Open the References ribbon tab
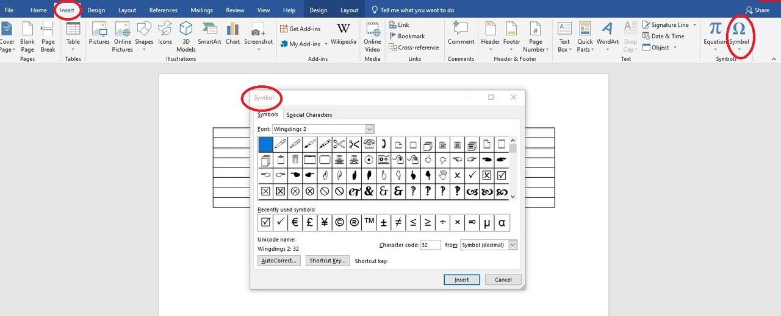Screen dimensions: 781x316 point(163,10)
